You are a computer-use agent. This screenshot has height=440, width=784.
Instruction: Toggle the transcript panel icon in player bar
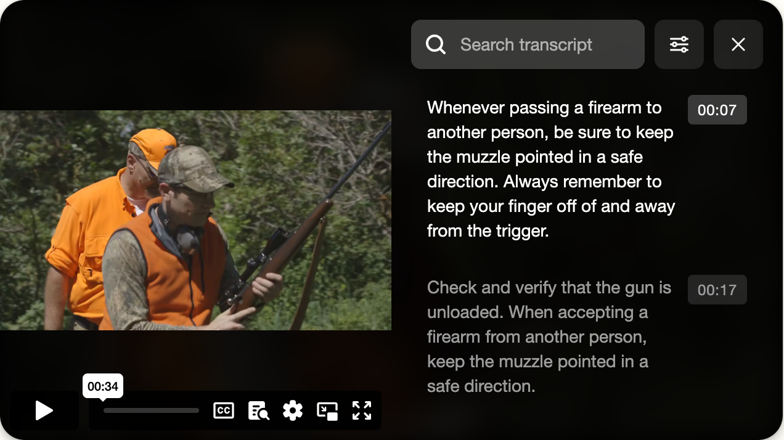point(258,410)
